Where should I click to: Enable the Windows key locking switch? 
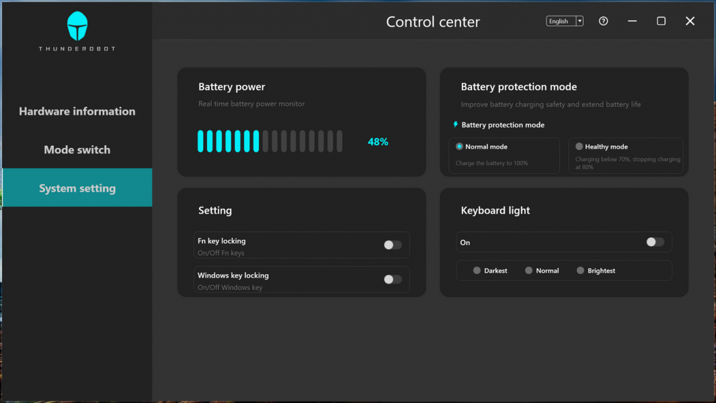pos(393,279)
